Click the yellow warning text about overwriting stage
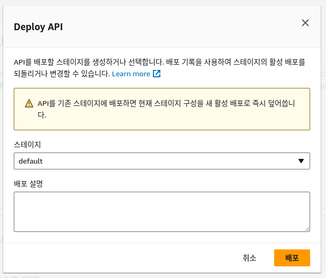Viewport: 326px width, 278px height. click(166, 109)
